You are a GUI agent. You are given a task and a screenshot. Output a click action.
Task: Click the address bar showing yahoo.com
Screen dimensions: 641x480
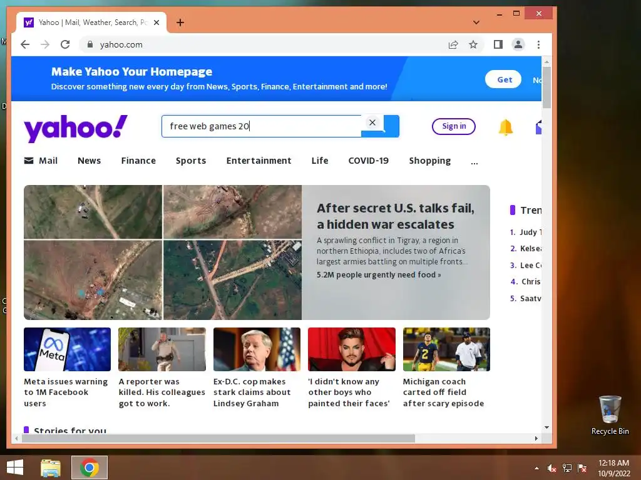click(x=262, y=44)
